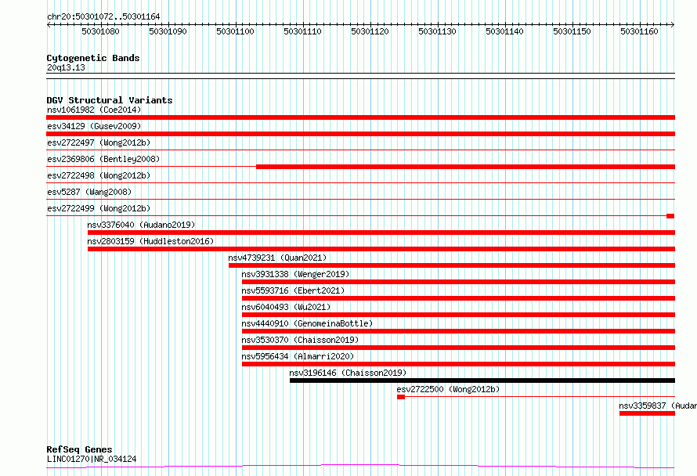697x476 pixels.
Task: Click the nsv6040493 (Wu2021) label
Action: pos(287,307)
